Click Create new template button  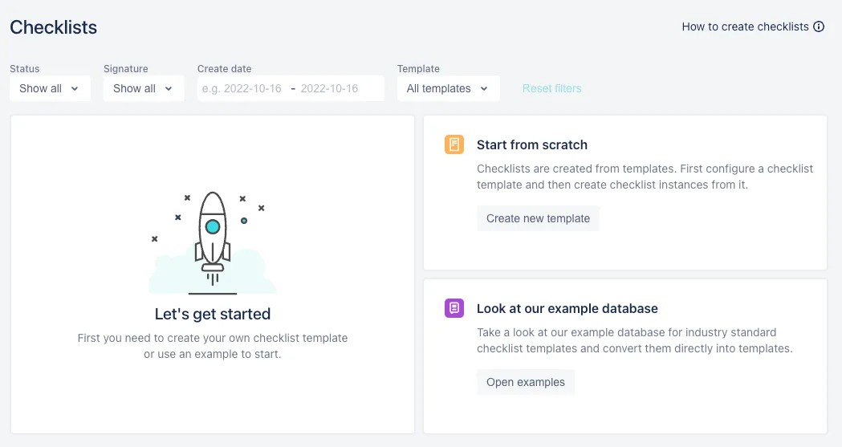538,218
